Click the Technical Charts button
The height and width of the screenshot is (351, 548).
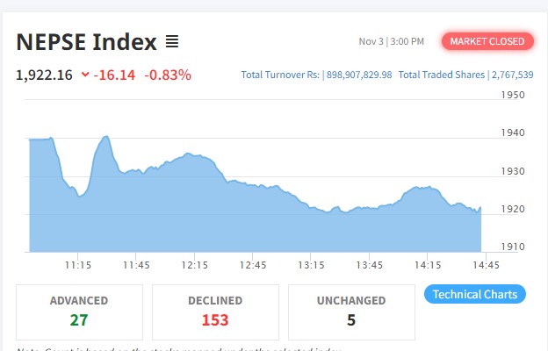(474, 294)
